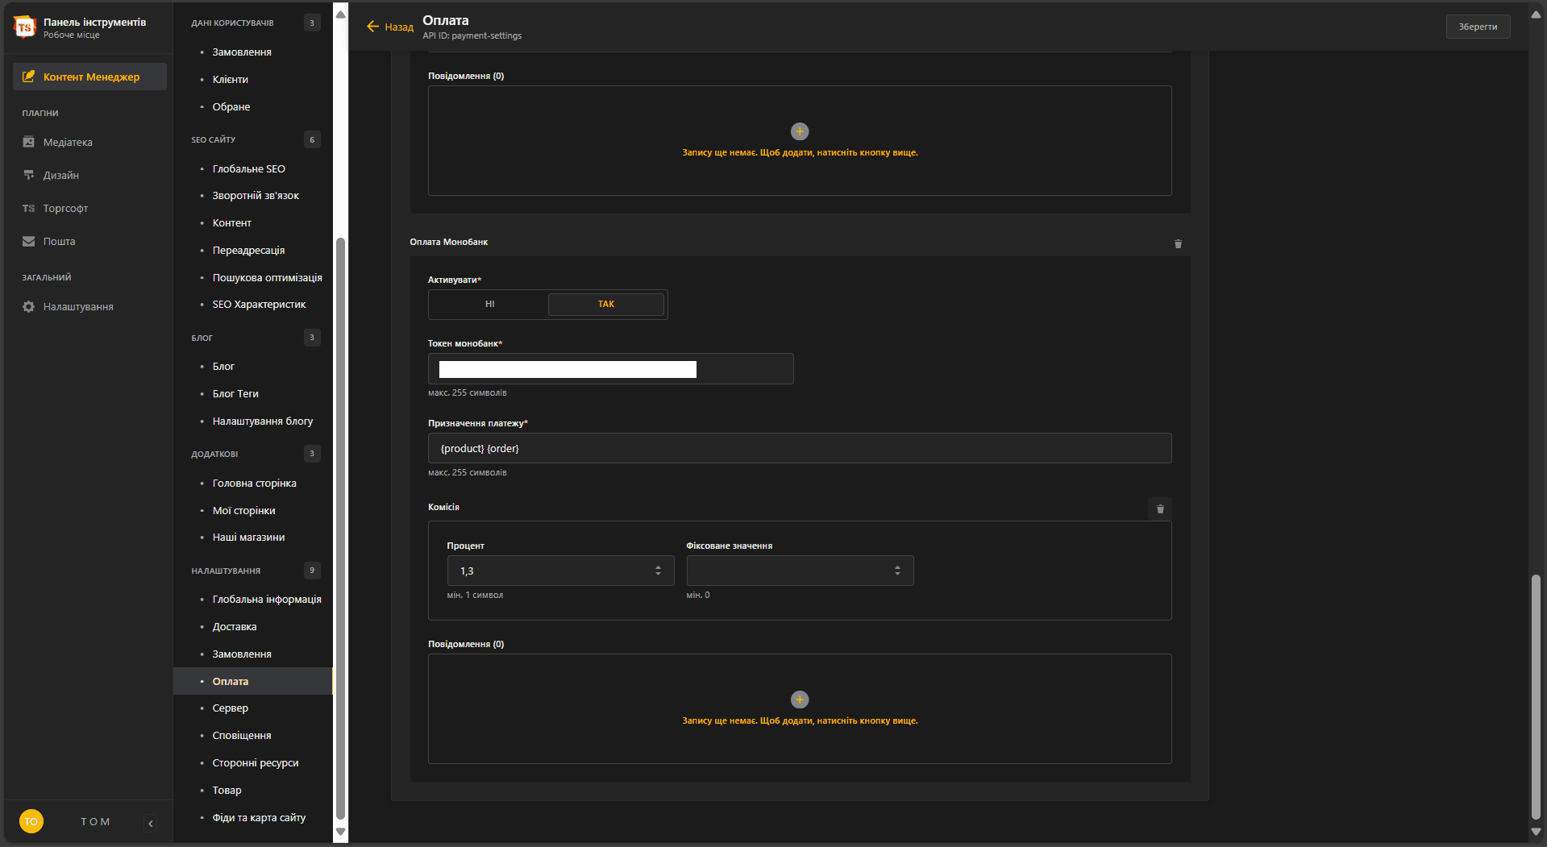The width and height of the screenshot is (1547, 847).
Task: Go back using the Назад link
Action: click(390, 27)
